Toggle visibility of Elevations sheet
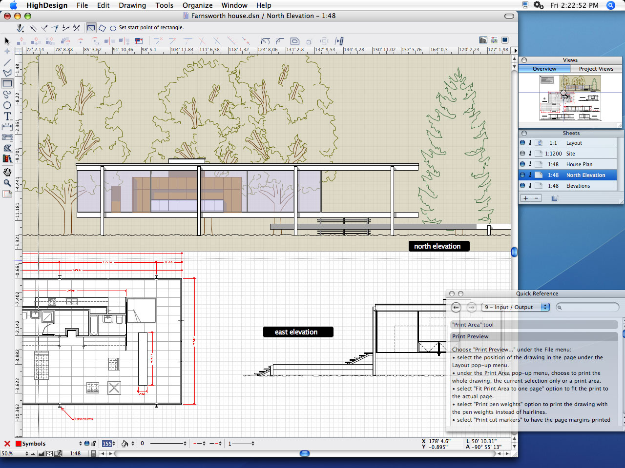 click(x=522, y=186)
